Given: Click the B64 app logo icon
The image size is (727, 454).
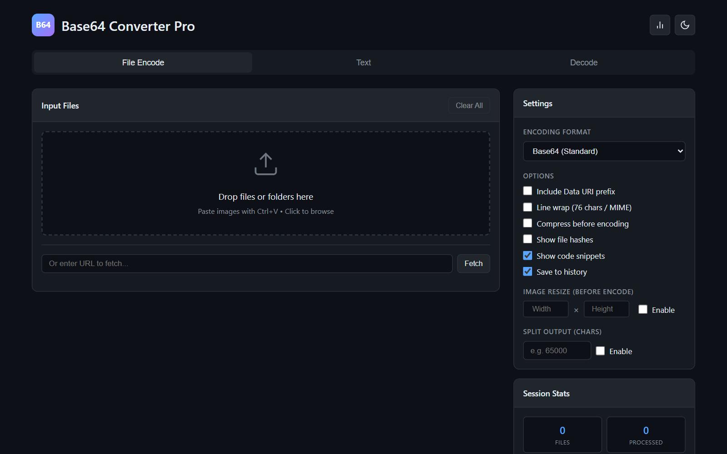Looking at the screenshot, I should (x=43, y=25).
